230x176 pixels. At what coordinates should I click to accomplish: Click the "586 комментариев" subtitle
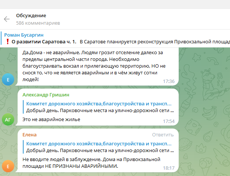point(38,23)
